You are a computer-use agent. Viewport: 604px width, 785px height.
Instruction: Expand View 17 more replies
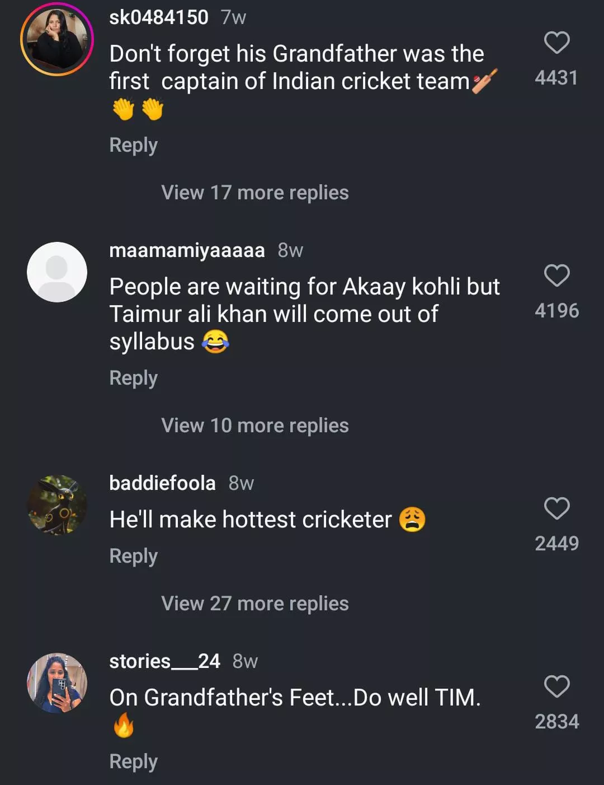point(254,193)
